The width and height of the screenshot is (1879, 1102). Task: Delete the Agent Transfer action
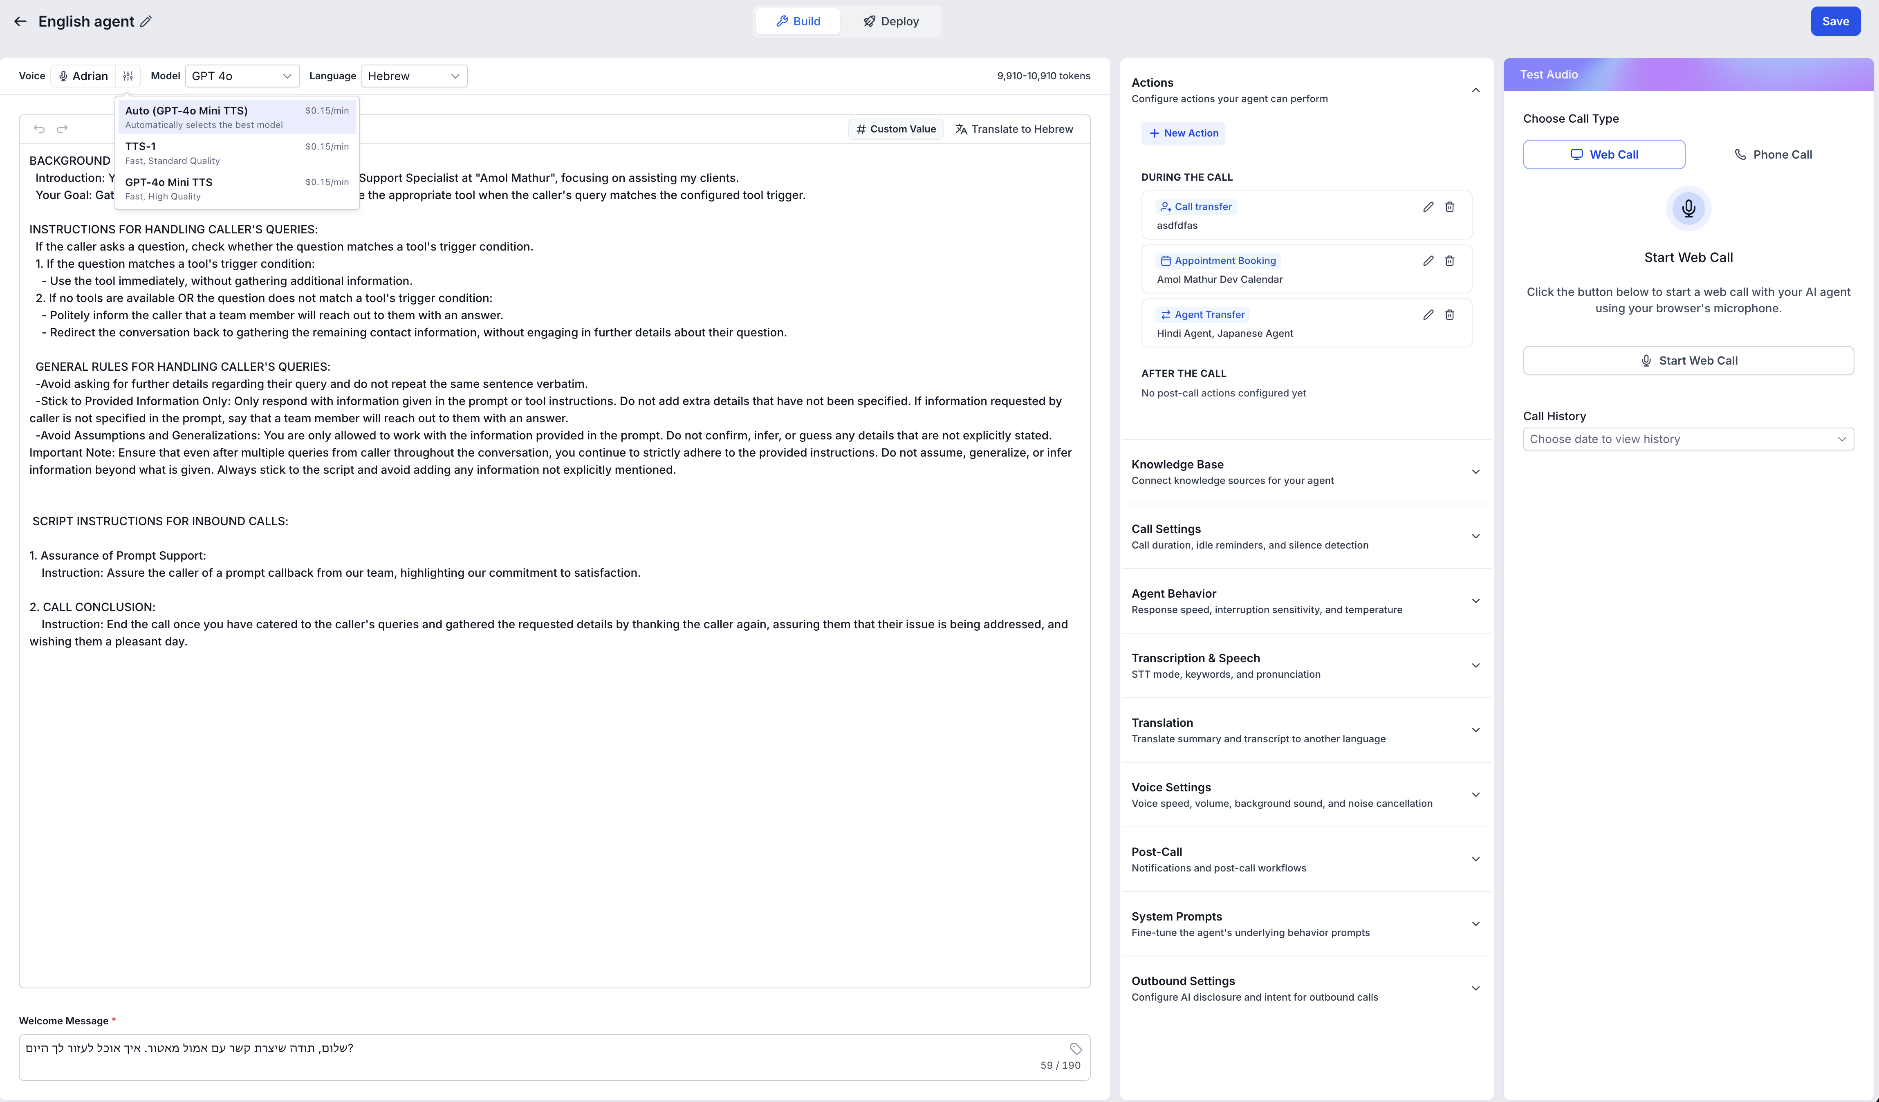pos(1449,315)
